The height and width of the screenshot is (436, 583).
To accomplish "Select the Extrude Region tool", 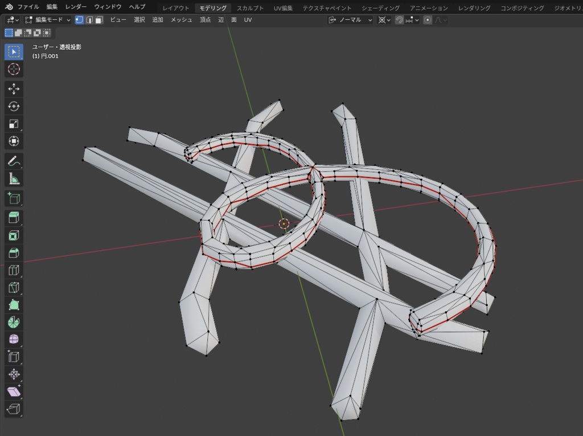I will tap(14, 218).
